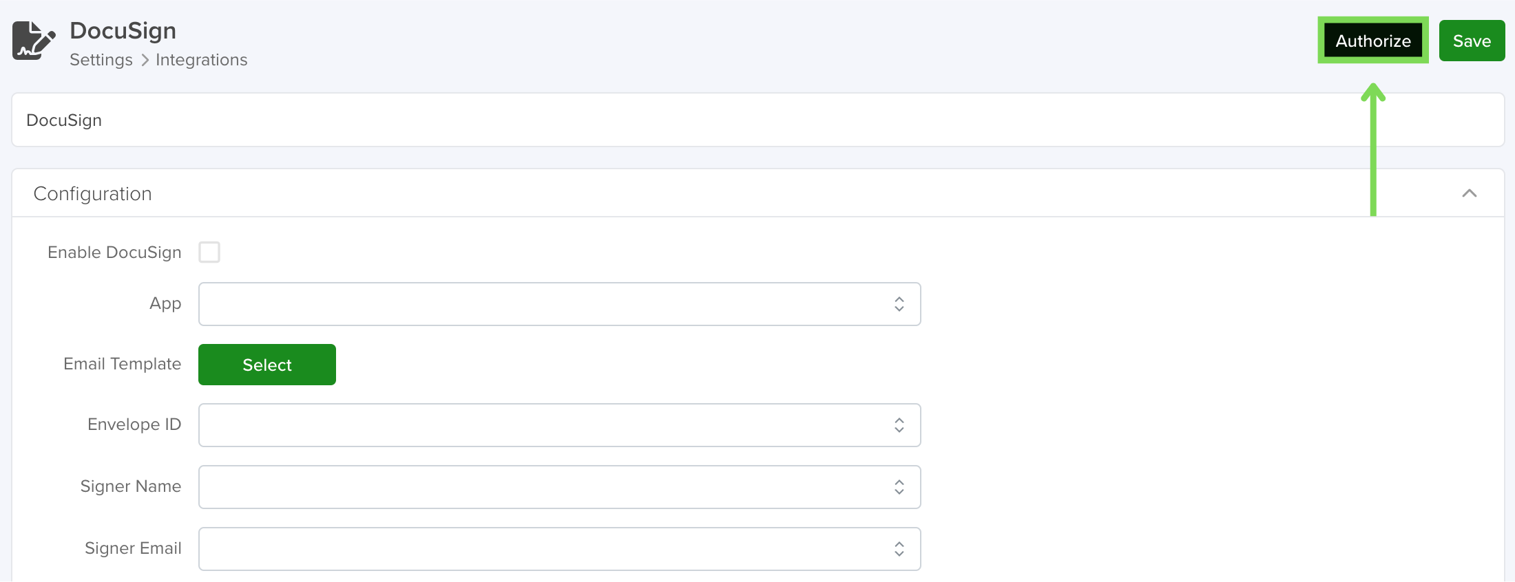Go to Settings breadcrumb

101,60
